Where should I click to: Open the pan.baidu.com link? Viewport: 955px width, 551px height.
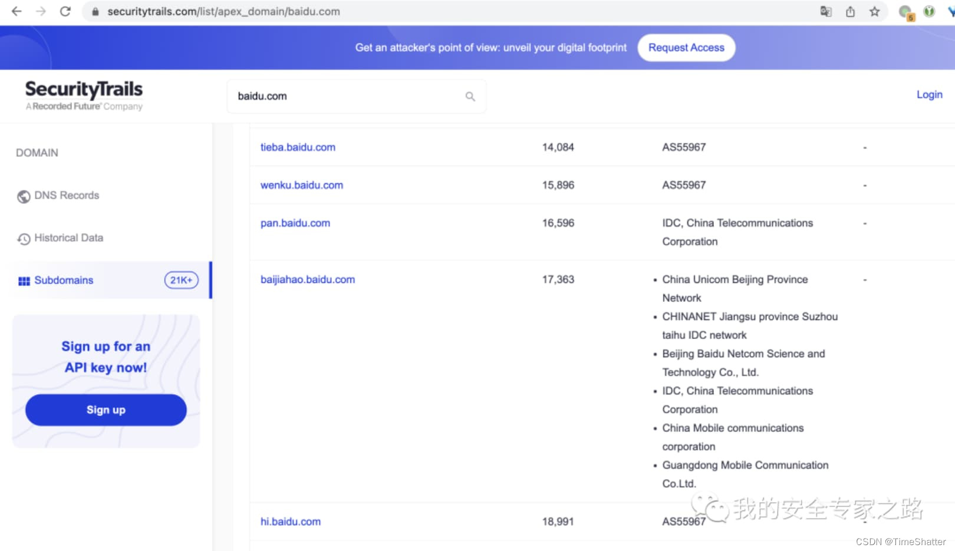[295, 223]
